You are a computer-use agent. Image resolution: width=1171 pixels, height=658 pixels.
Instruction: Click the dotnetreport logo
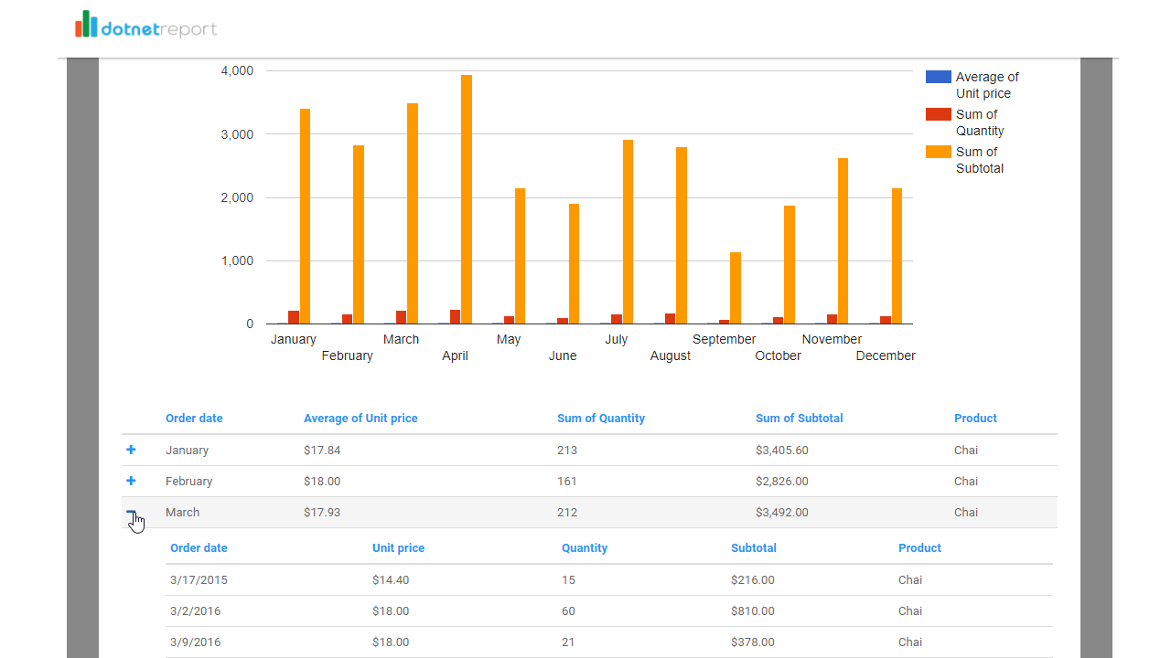point(146,26)
